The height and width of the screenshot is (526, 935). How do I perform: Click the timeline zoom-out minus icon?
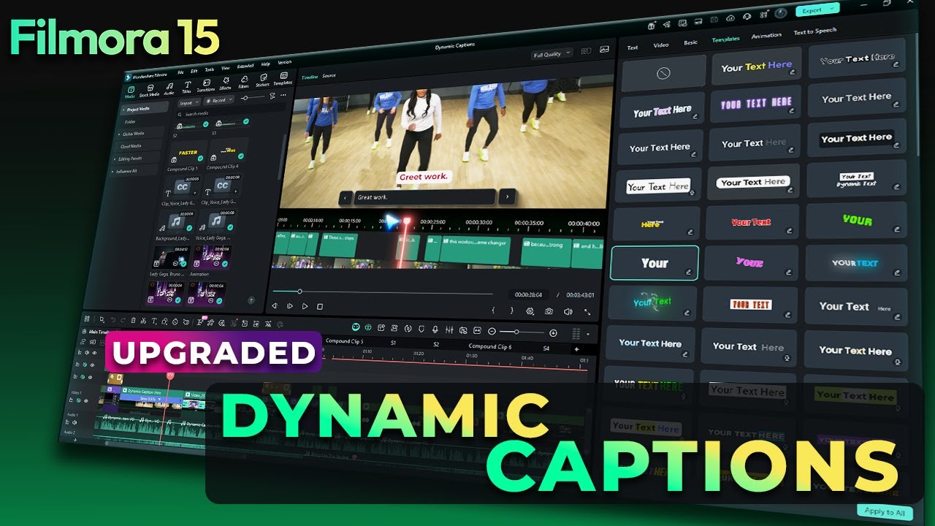tap(492, 331)
